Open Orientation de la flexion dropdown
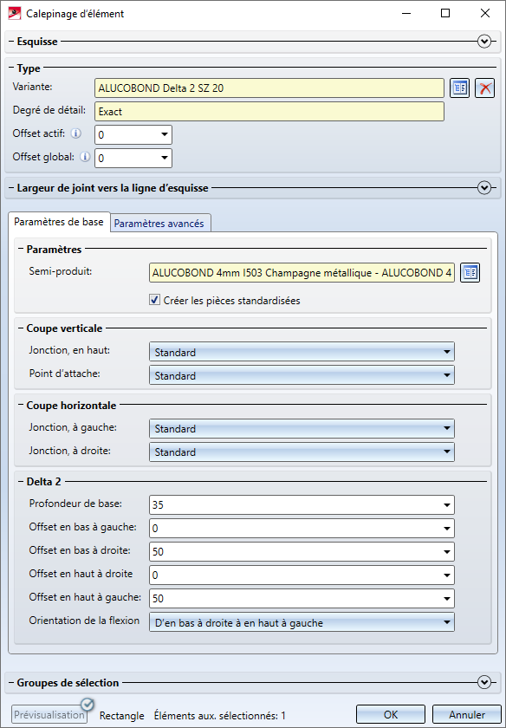Viewport: 506px width, 728px height. point(302,622)
